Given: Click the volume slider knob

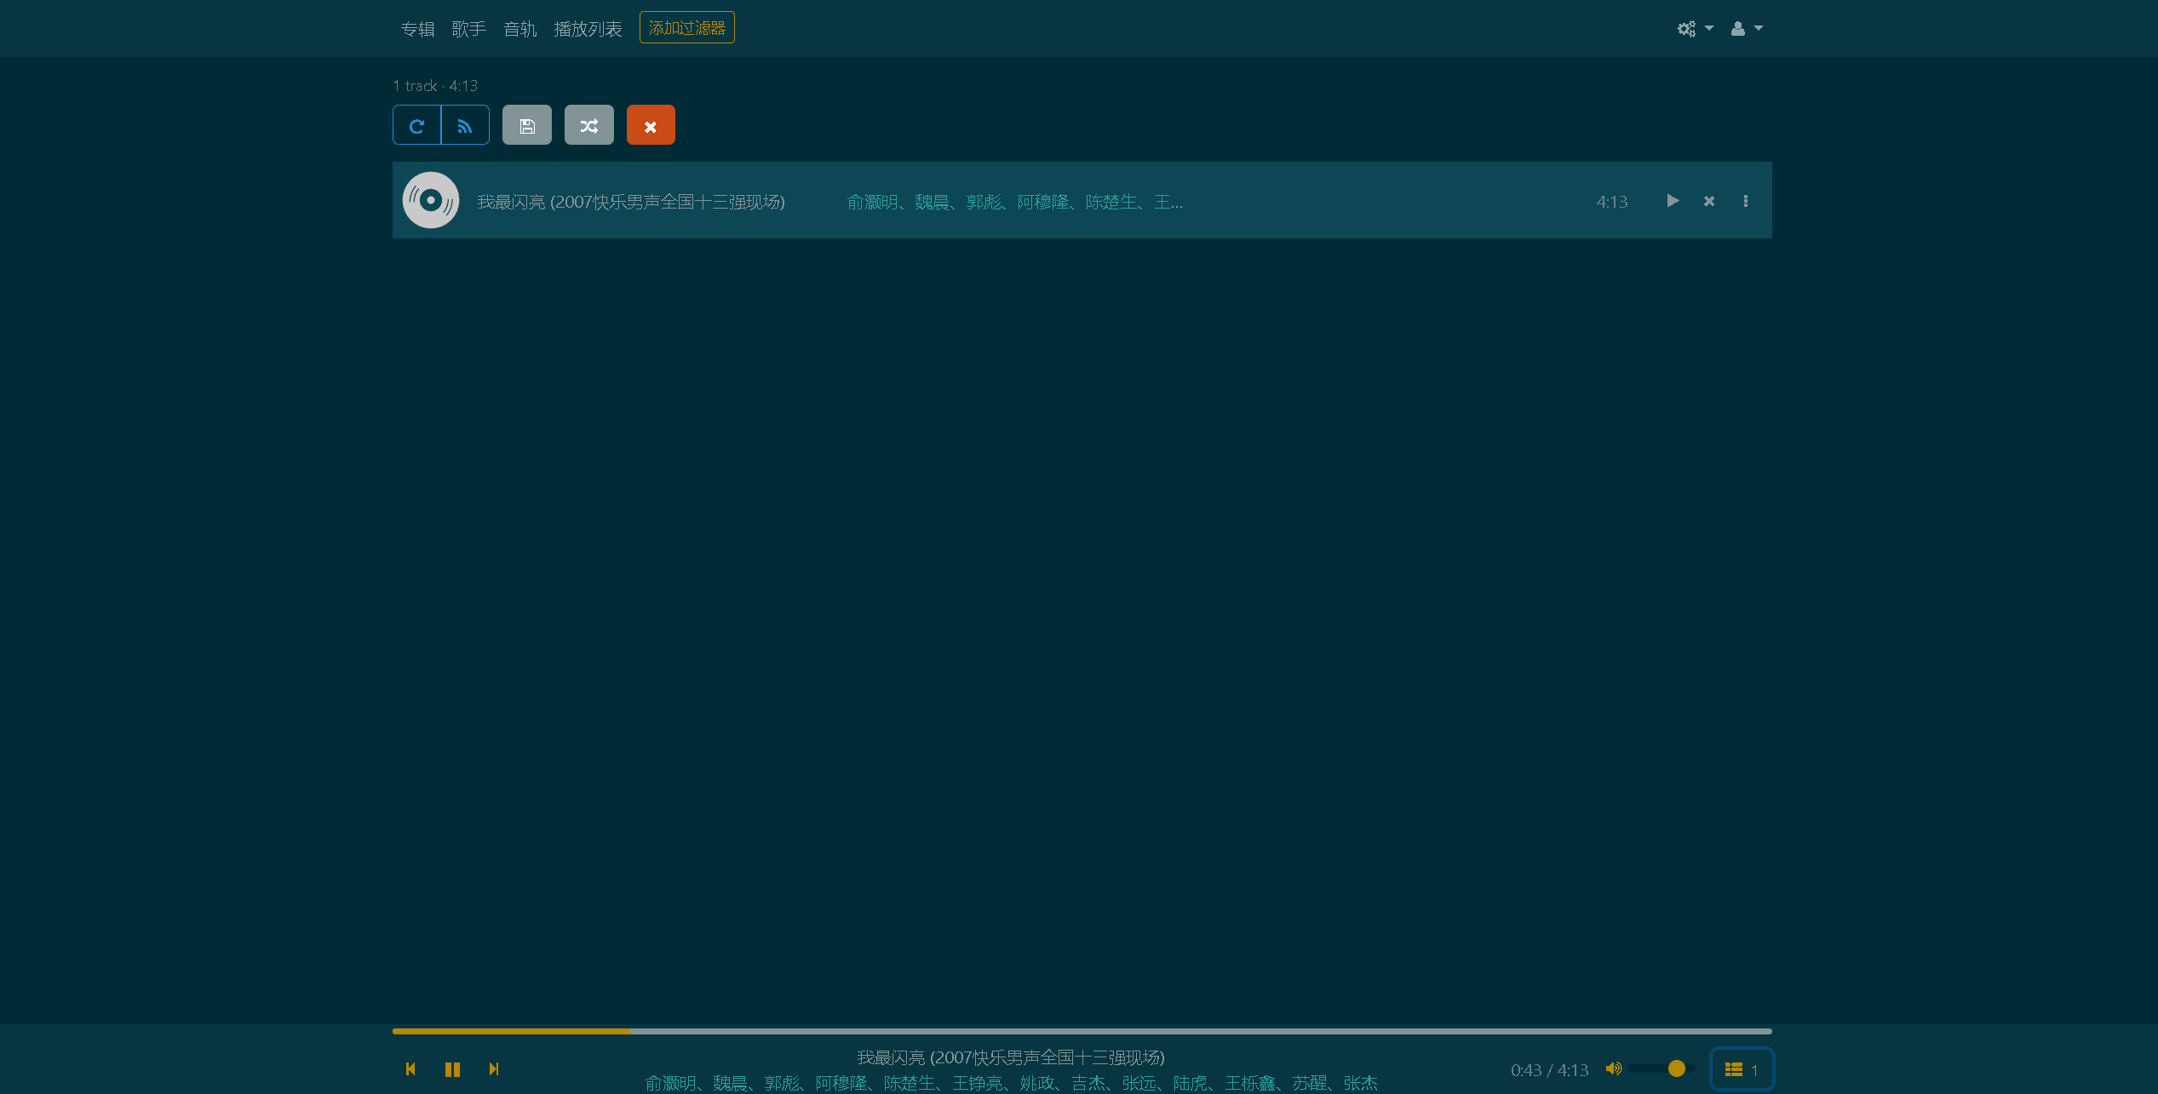Looking at the screenshot, I should [1677, 1068].
